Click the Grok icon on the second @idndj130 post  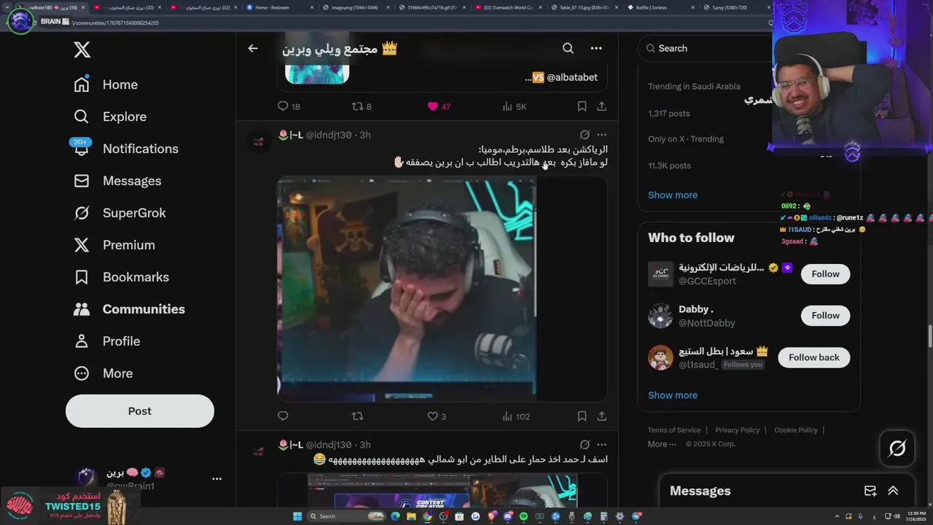(x=585, y=445)
